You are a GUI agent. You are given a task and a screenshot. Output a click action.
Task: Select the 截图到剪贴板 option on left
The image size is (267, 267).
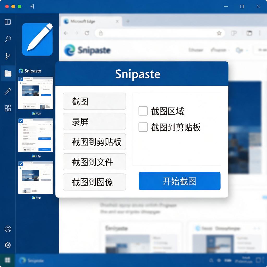(94, 142)
